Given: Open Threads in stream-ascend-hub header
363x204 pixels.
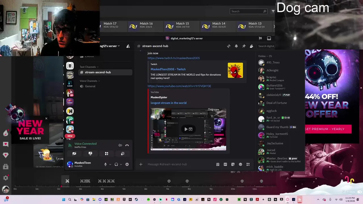Looking at the screenshot, I should click(x=229, y=46).
